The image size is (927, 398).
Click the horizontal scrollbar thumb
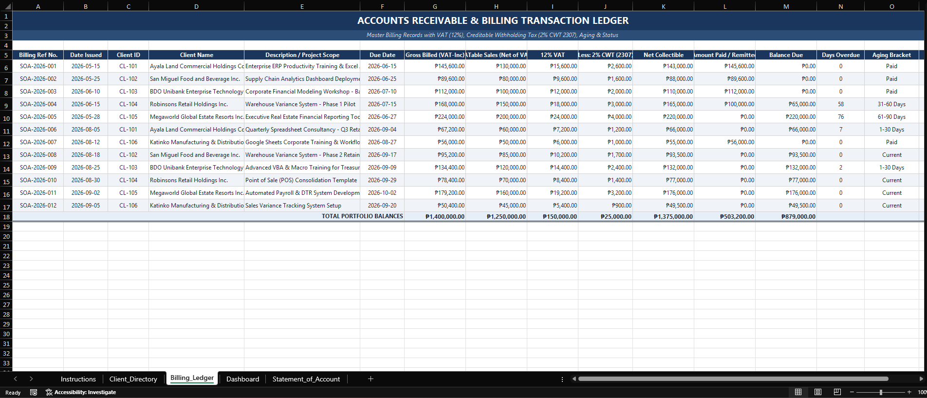733,379
